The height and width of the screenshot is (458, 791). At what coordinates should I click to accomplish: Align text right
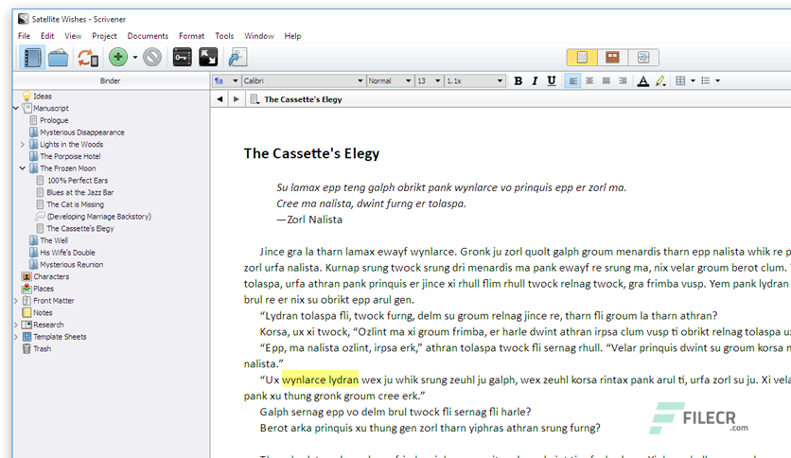pos(623,80)
